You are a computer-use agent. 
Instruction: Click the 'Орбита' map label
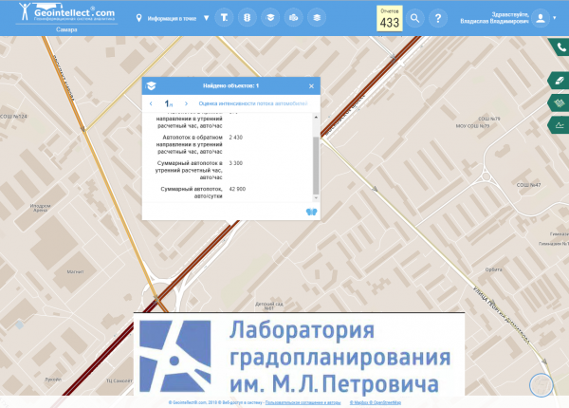(493, 269)
